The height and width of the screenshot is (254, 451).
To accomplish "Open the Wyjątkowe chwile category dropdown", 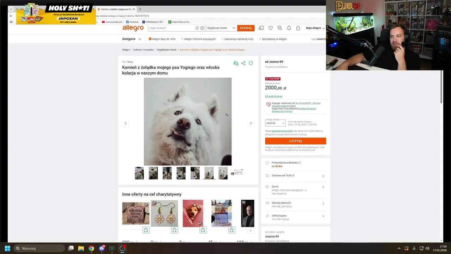I will pos(221,28).
